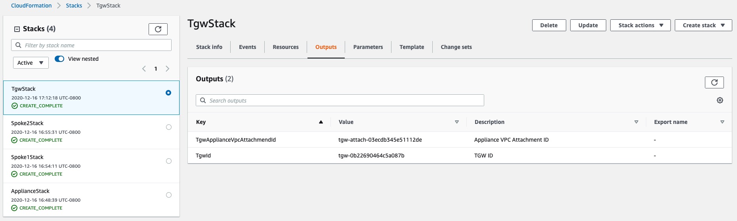Go to previous stacks page arrow

(x=144, y=69)
